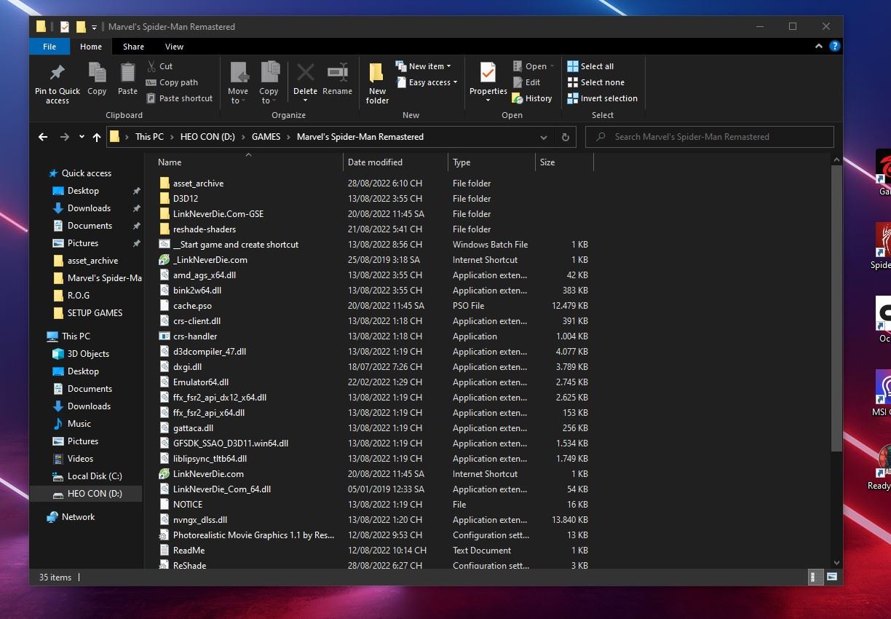Switch to large thumbnails view in status bar

click(831, 577)
